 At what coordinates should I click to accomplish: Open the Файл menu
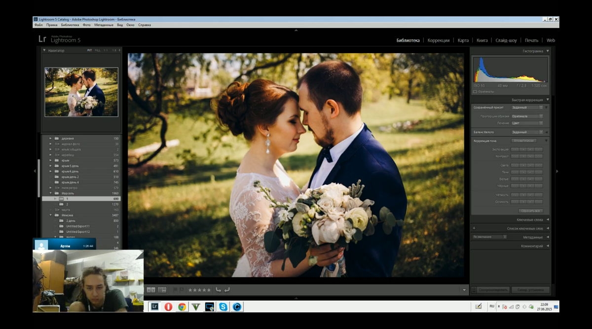coord(38,25)
